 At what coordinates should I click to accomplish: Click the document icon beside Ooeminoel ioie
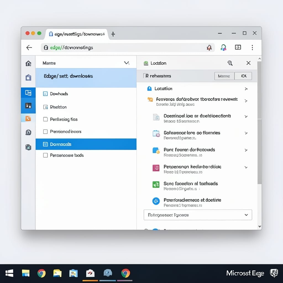coord(156,117)
